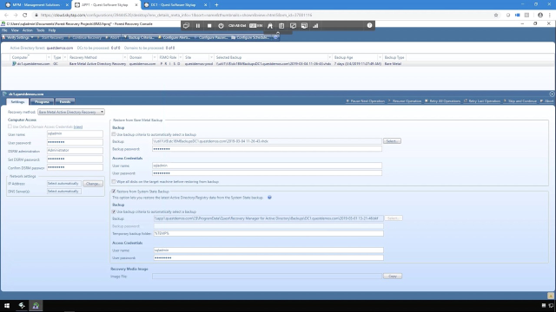Open the browser profile avatar icon
The image size is (556, 312).
coord(540,15)
